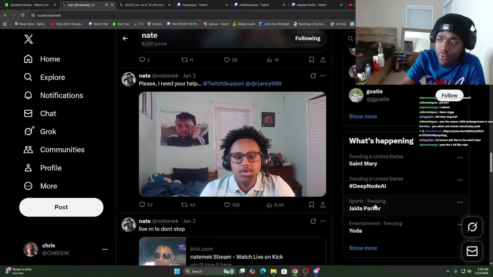This screenshot has width=493, height=277.
Task: Share the post with 28 likes
Action: [x=323, y=60]
